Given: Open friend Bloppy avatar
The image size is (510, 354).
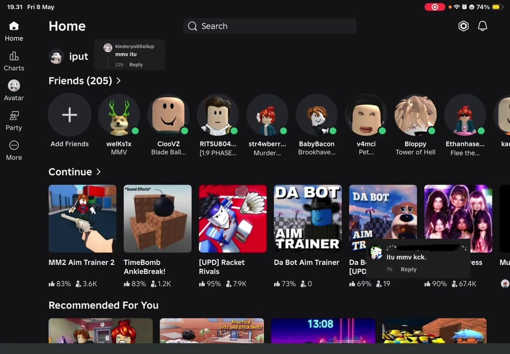Looking at the screenshot, I should pyautogui.click(x=415, y=115).
